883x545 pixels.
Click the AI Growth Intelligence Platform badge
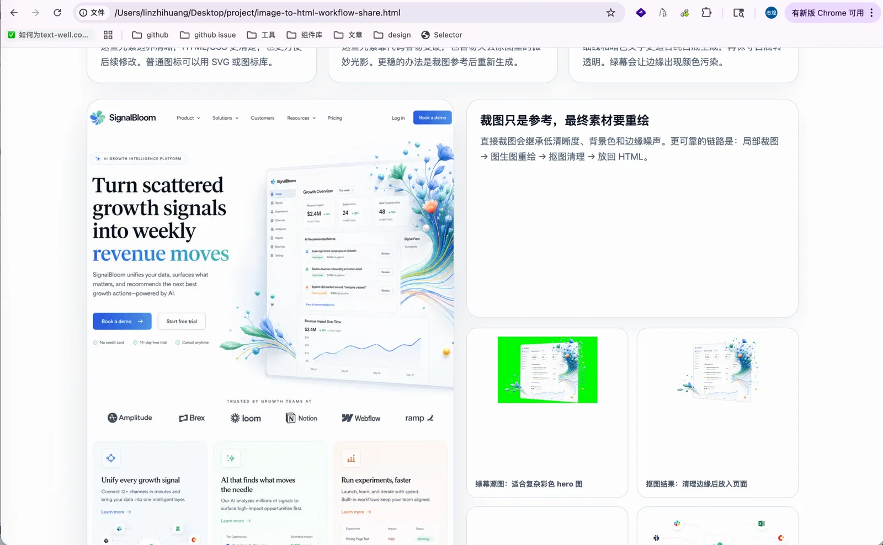pos(138,158)
